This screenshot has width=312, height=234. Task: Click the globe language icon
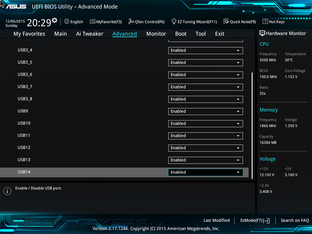(67, 21)
